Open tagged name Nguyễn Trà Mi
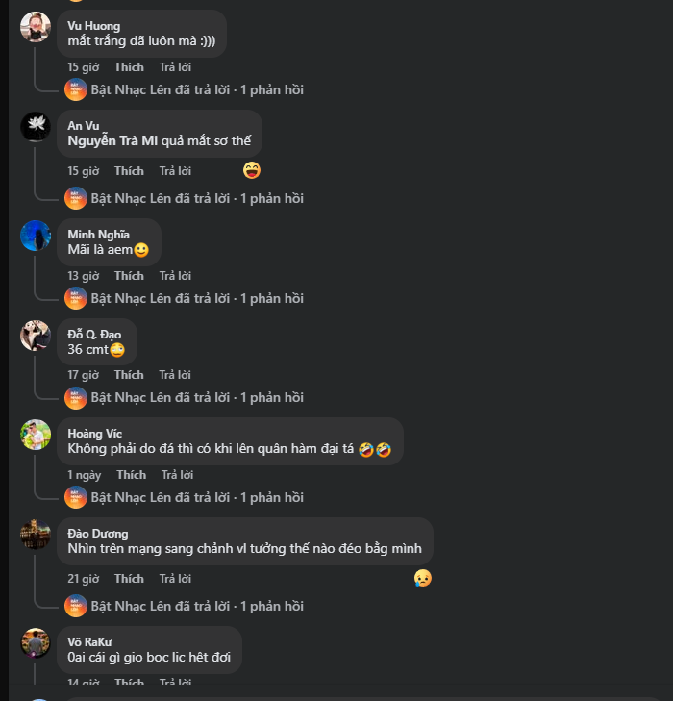673x701 pixels. (x=112, y=140)
